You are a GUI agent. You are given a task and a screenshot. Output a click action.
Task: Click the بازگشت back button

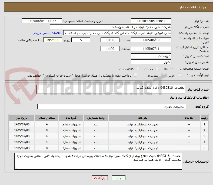point(100,178)
